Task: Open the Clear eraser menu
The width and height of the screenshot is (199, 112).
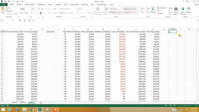Action: pyautogui.click(x=161, y=13)
